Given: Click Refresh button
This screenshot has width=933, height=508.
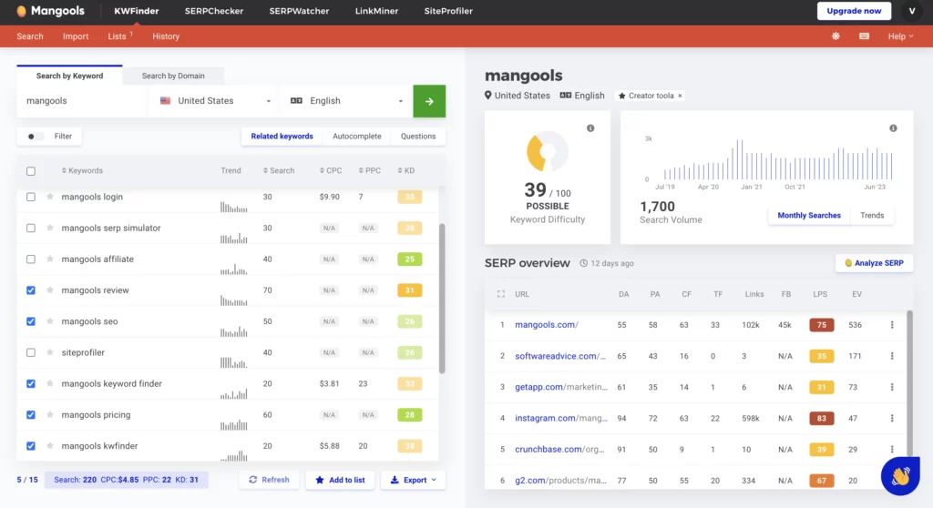Looking at the screenshot, I should 269,480.
